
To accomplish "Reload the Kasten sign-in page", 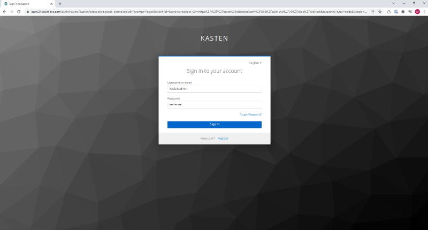I will (19, 12).
